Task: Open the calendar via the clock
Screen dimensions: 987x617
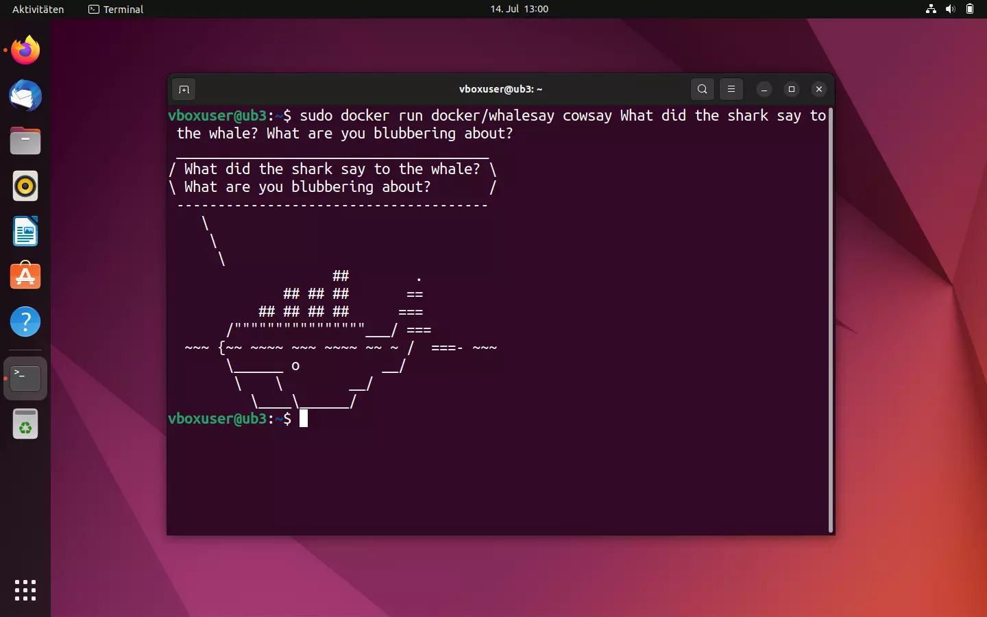Action: [520, 9]
